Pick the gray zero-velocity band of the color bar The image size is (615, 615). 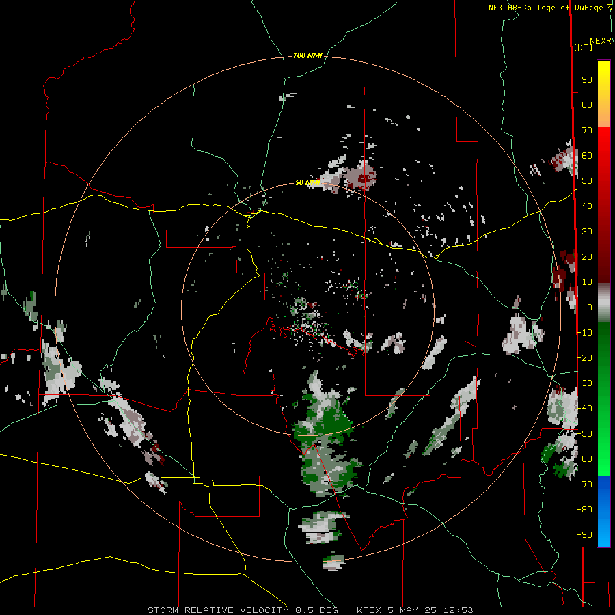tap(603, 303)
